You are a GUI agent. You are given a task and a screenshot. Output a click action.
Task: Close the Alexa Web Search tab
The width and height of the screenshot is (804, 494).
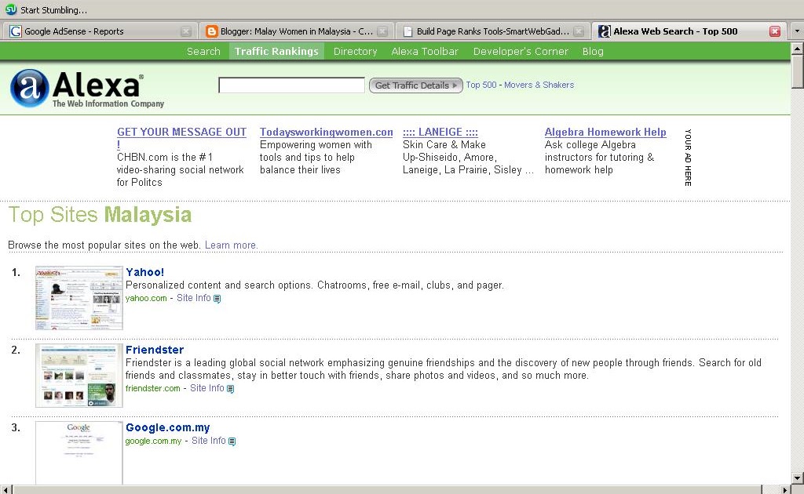[x=775, y=31]
